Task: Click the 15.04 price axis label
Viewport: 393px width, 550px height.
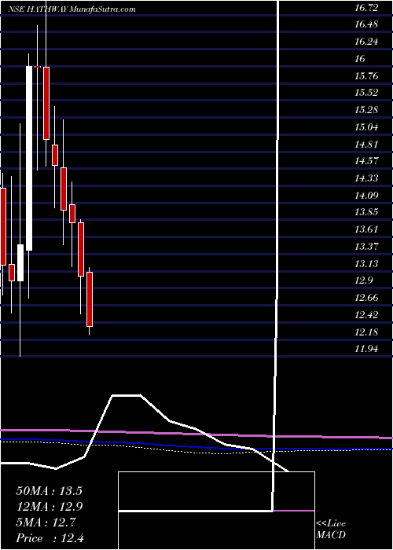Action: [x=366, y=127]
